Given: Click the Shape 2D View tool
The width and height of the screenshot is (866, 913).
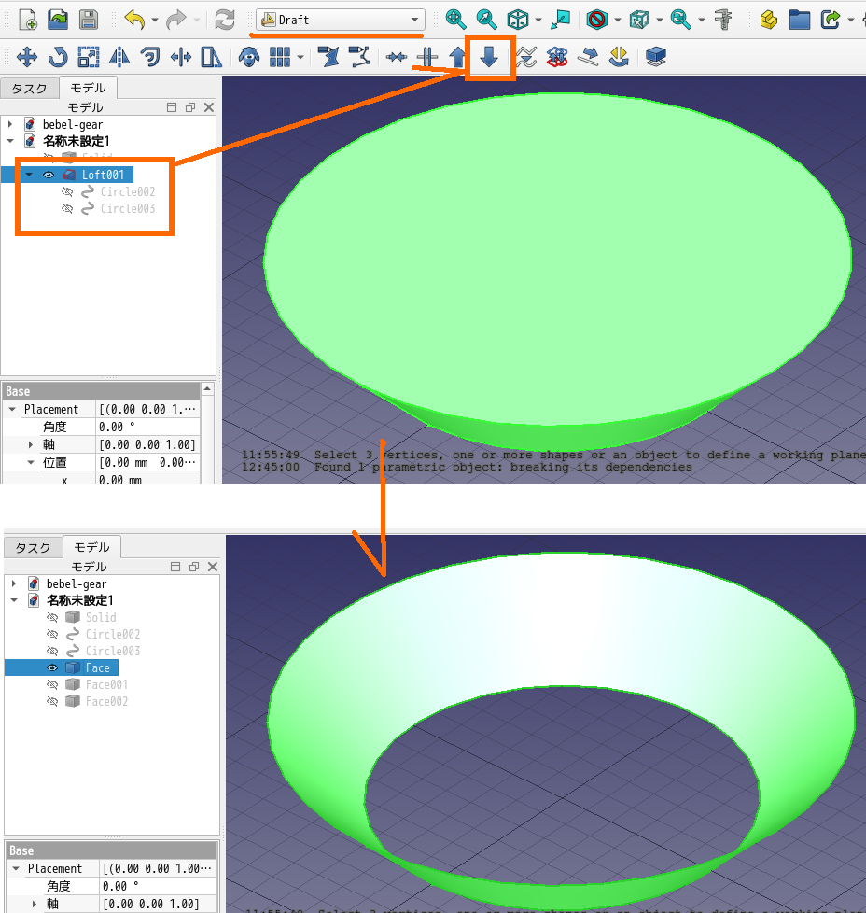Looking at the screenshot, I should click(x=657, y=58).
